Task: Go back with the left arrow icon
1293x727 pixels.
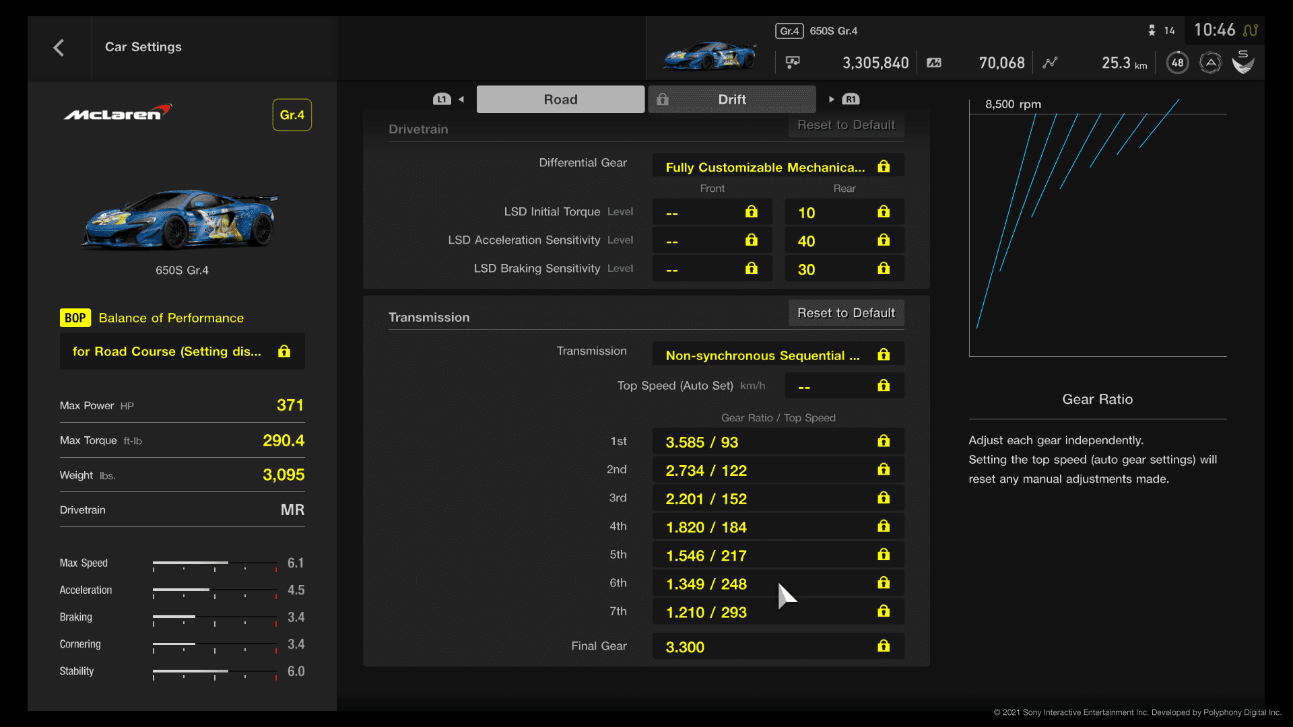Action: pyautogui.click(x=59, y=48)
